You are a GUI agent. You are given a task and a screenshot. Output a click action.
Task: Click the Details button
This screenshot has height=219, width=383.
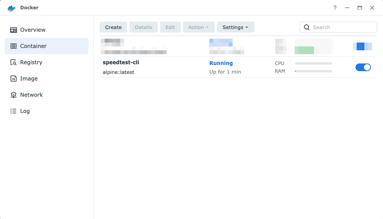click(x=143, y=27)
